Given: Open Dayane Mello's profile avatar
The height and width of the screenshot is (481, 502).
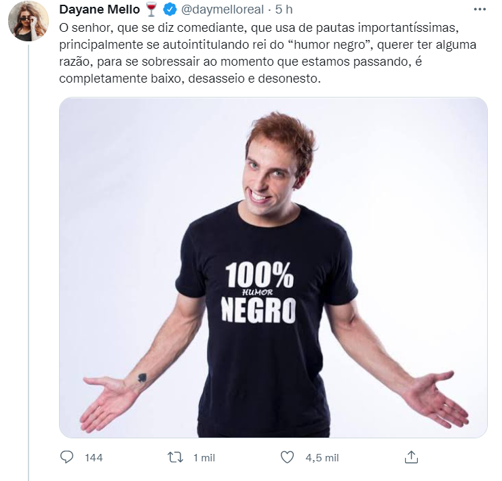Looking at the screenshot, I should (28, 21).
